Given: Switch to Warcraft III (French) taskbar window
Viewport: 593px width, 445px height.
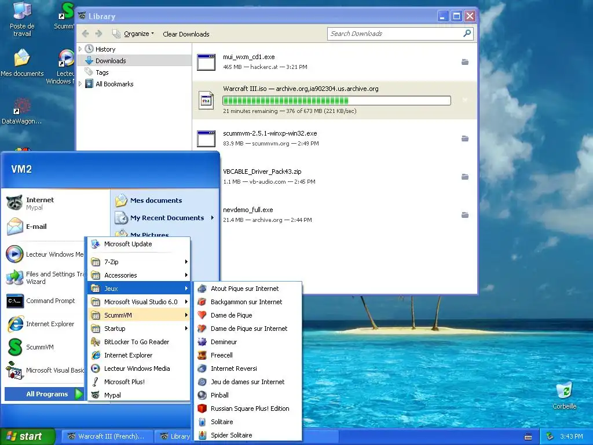Looking at the screenshot, I should tap(107, 436).
